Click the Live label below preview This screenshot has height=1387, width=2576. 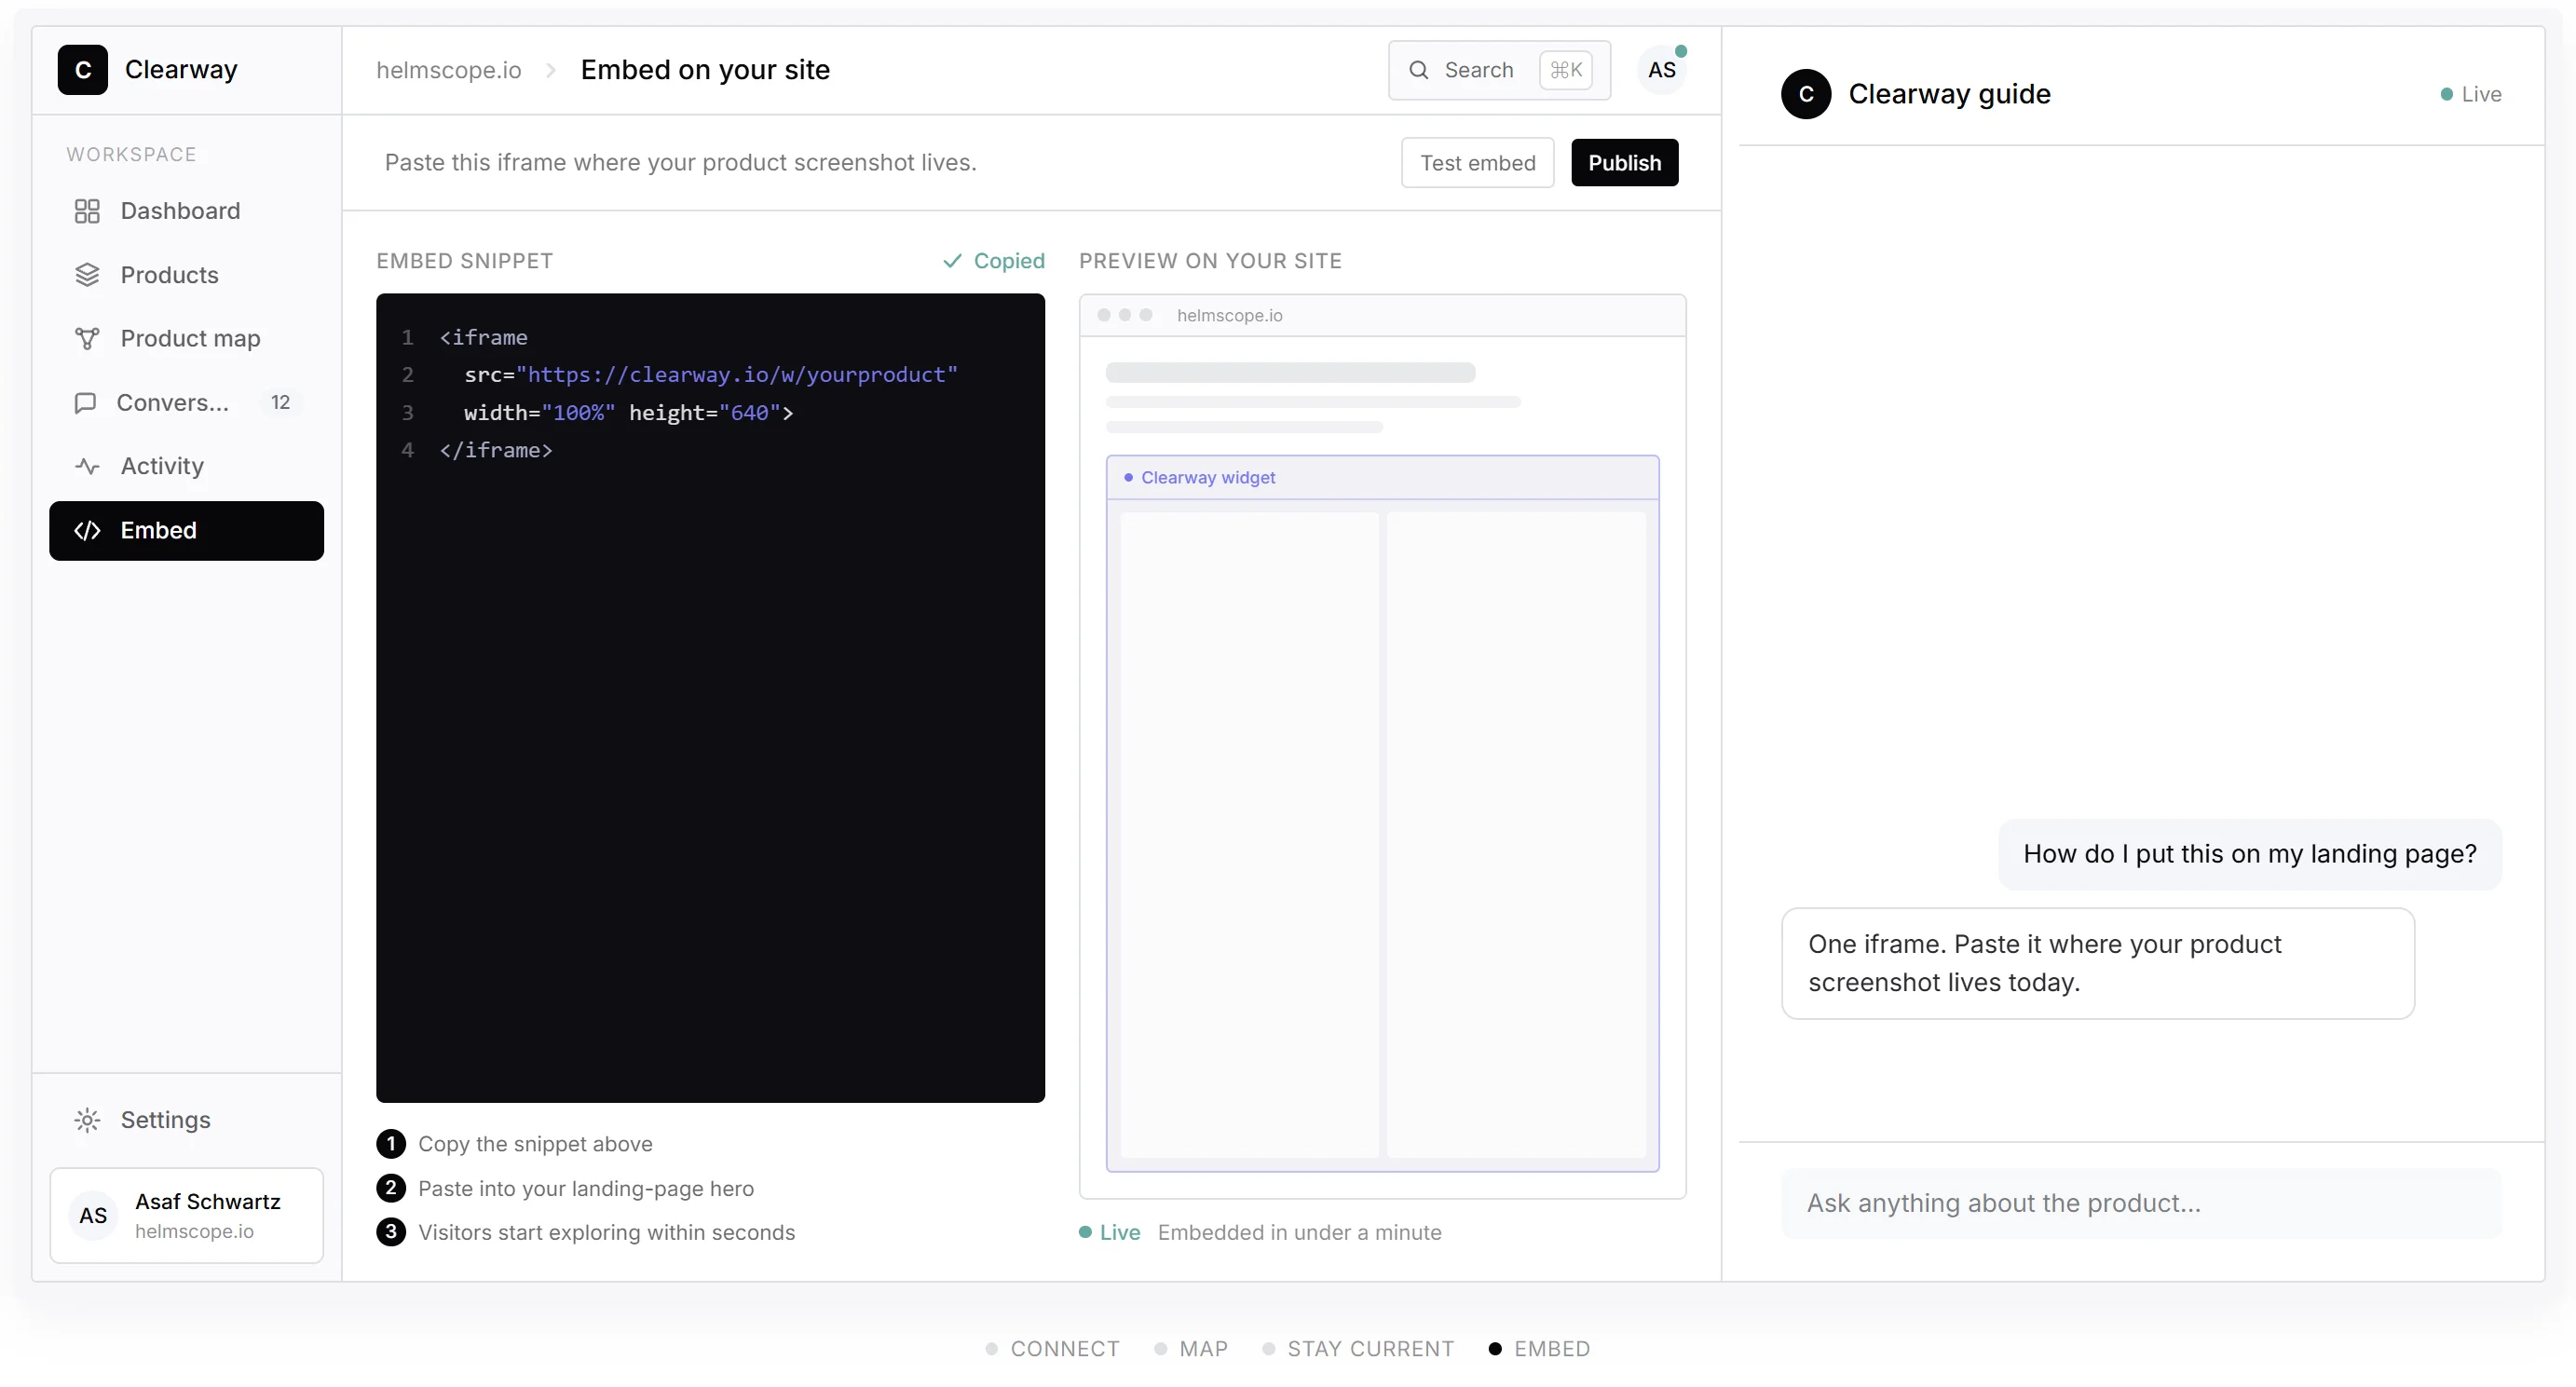(x=1120, y=1232)
